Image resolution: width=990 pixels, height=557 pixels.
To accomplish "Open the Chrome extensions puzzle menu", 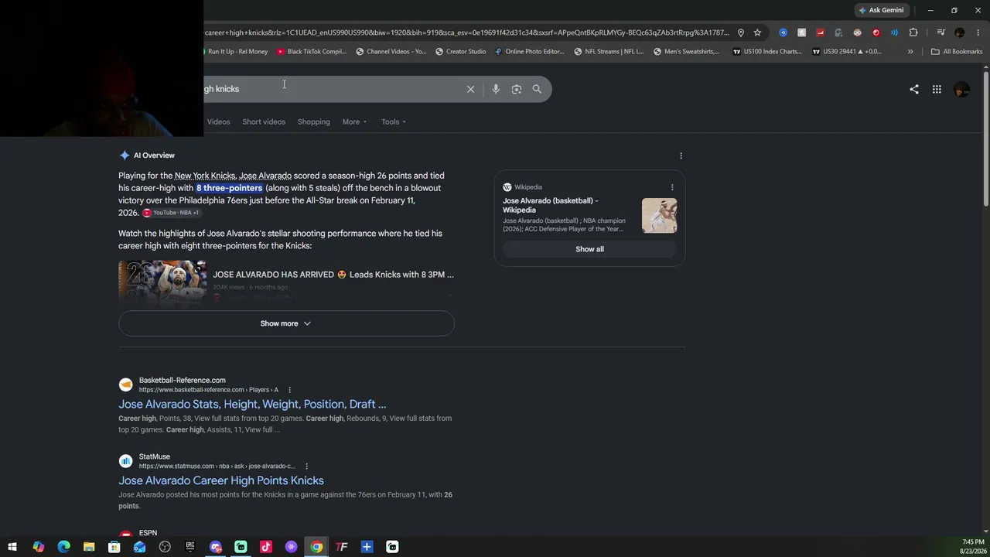I will click(x=913, y=32).
